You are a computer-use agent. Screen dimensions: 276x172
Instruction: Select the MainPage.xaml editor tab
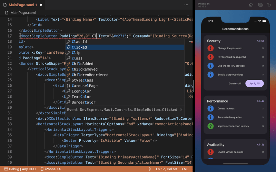coord(23,5)
